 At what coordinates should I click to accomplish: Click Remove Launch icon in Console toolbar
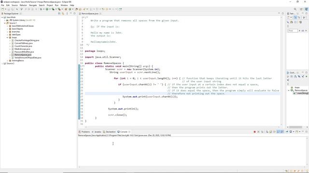(258, 132)
